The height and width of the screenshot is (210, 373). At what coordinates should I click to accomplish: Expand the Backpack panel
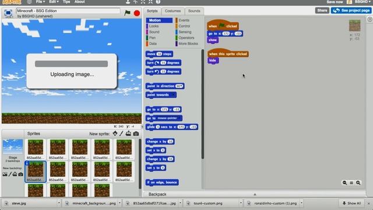point(255,194)
